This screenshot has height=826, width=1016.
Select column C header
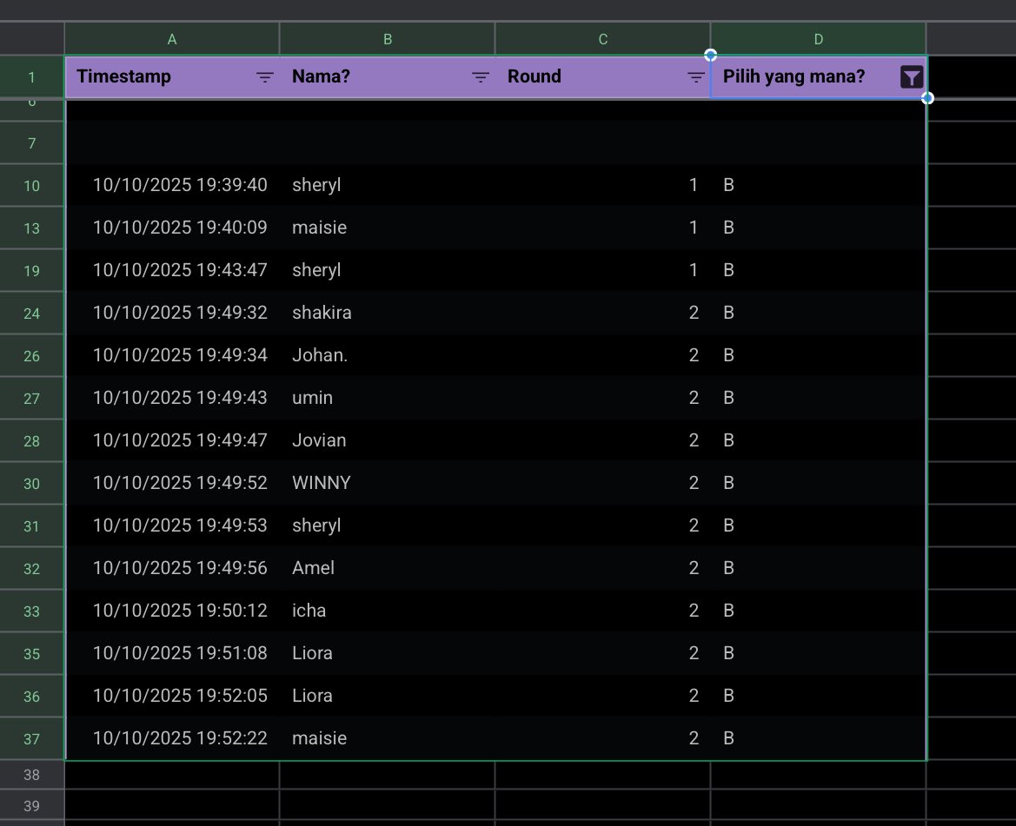[x=602, y=39]
